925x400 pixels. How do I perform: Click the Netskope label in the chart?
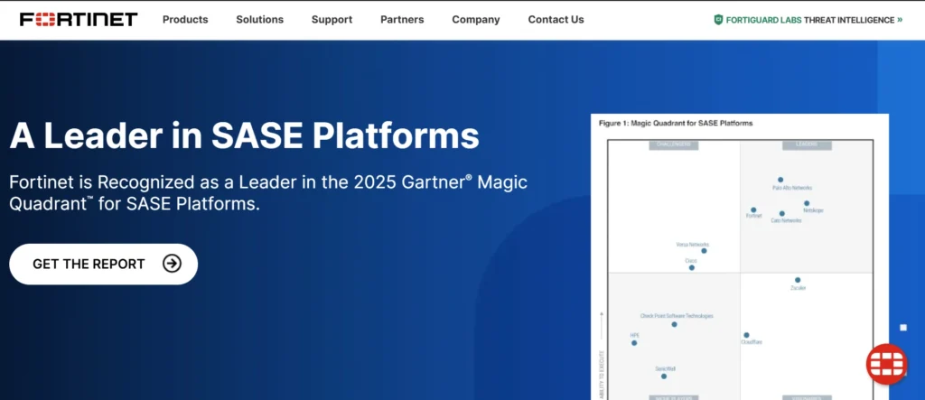tap(814, 210)
